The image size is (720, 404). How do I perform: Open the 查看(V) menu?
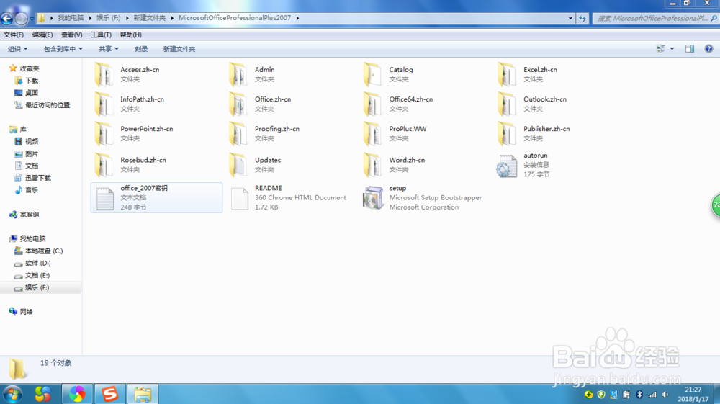[71, 35]
